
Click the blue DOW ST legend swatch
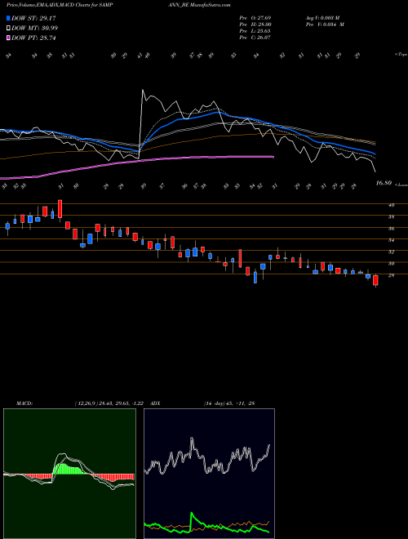[x=9, y=18]
